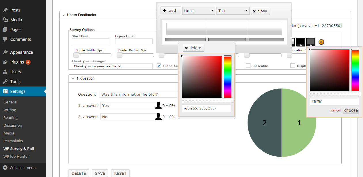This screenshot has height=177, width=363.
Task: Open the Top direction dropdown
Action: [x=233, y=11]
